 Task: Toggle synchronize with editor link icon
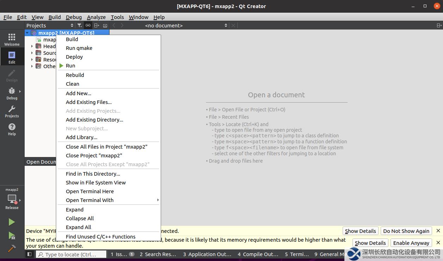pyautogui.click(x=88, y=25)
